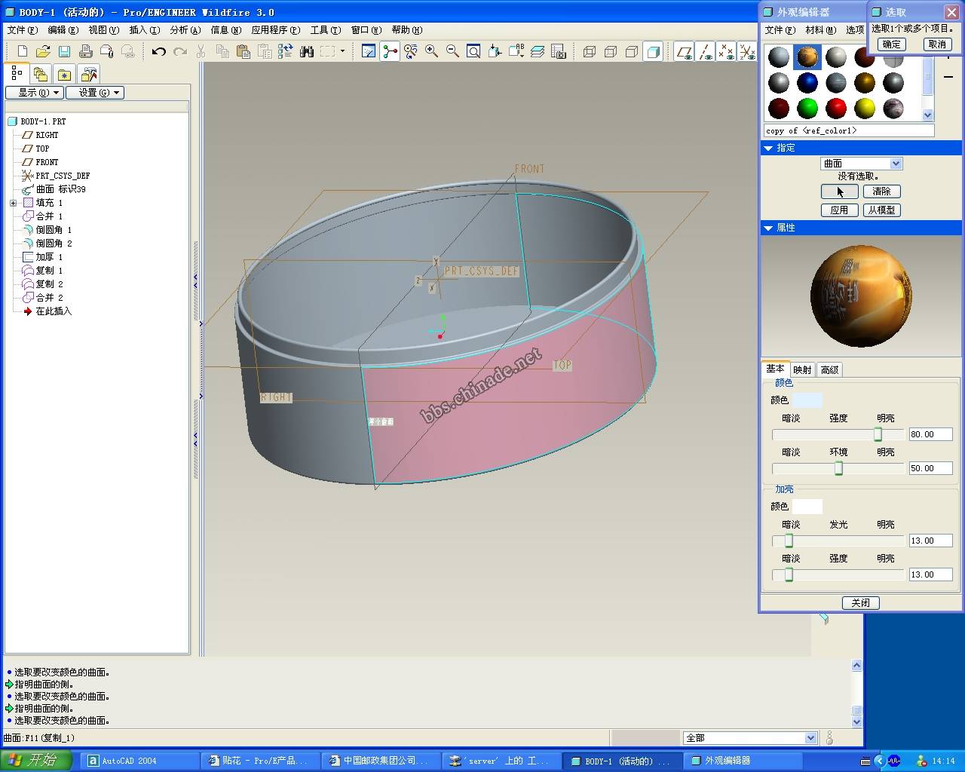Screen dimensions: 965x772
Task: Click the Zoom In magnifier icon
Action: [x=431, y=51]
